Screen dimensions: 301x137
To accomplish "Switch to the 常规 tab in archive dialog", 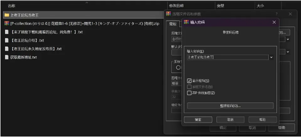I will 172,24.
